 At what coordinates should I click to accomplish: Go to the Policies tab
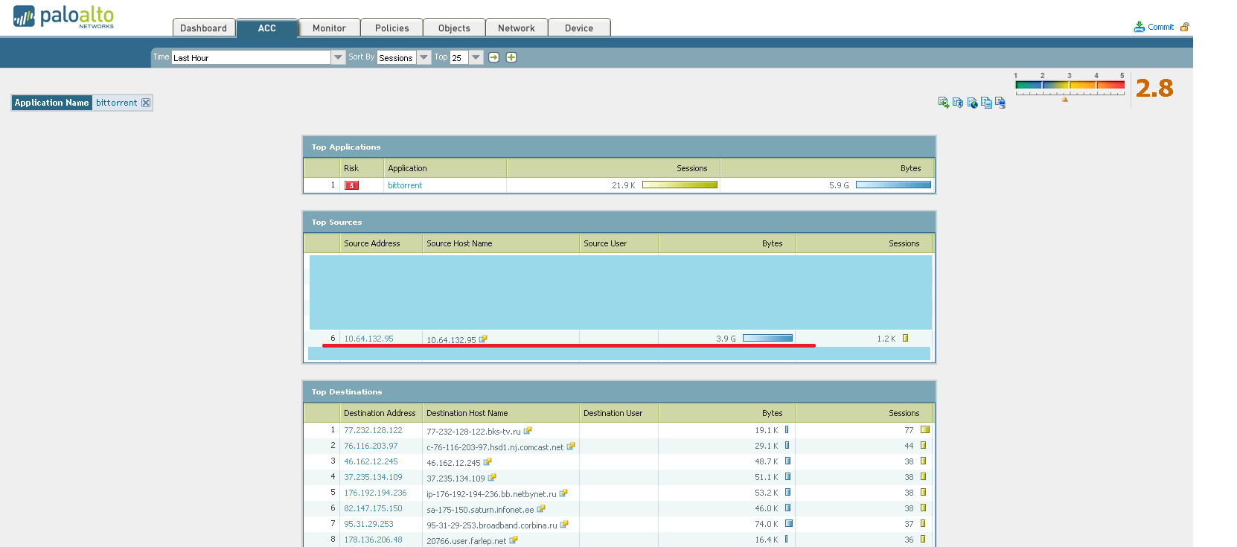pos(392,28)
